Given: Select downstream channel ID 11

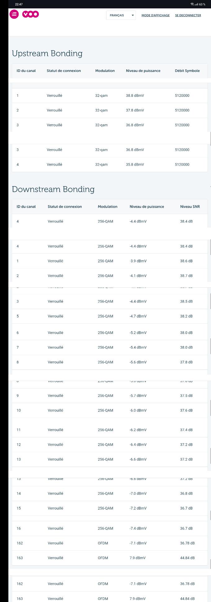Looking at the screenshot, I should pos(19,430).
